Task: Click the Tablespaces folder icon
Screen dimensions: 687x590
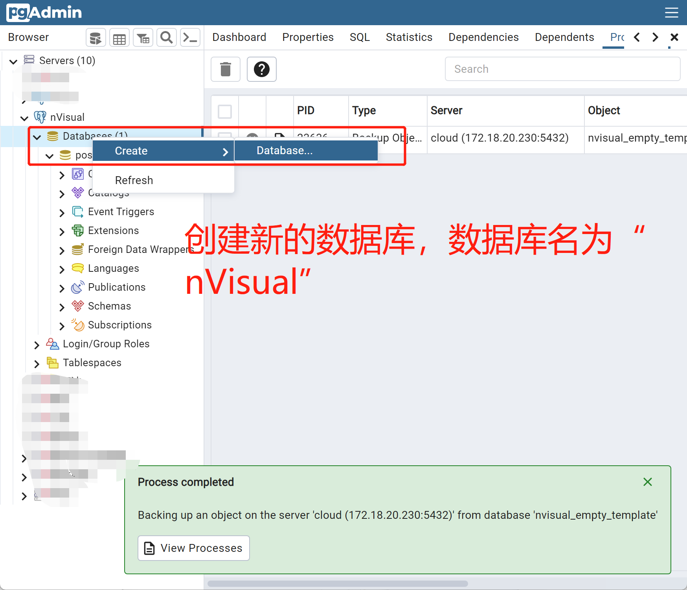Action: tap(53, 363)
